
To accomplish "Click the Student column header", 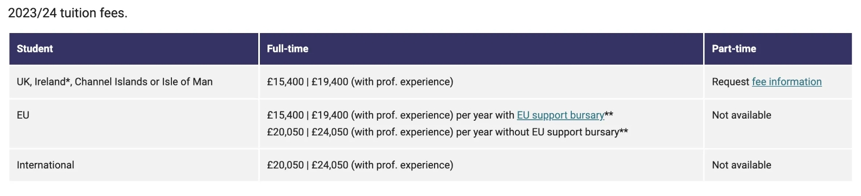I will click(x=35, y=49).
